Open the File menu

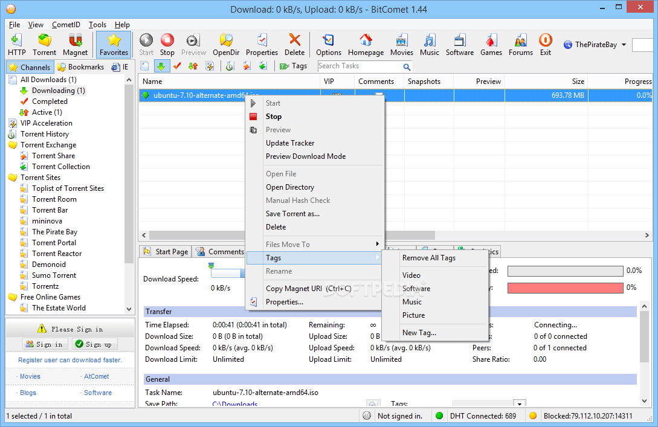tap(15, 25)
